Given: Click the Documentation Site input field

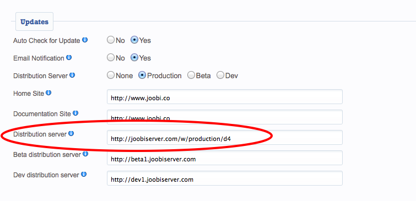Looking at the screenshot, I should [x=225, y=117].
